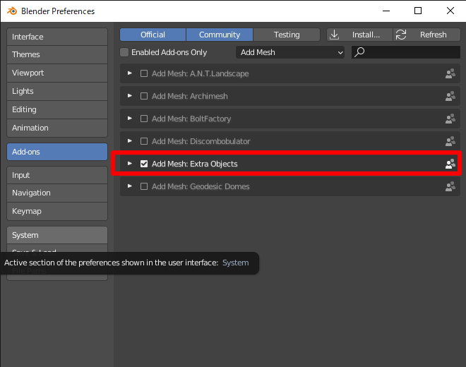The width and height of the screenshot is (466, 367).
Task: Toggle the Community support level filter
Action: 220,35
